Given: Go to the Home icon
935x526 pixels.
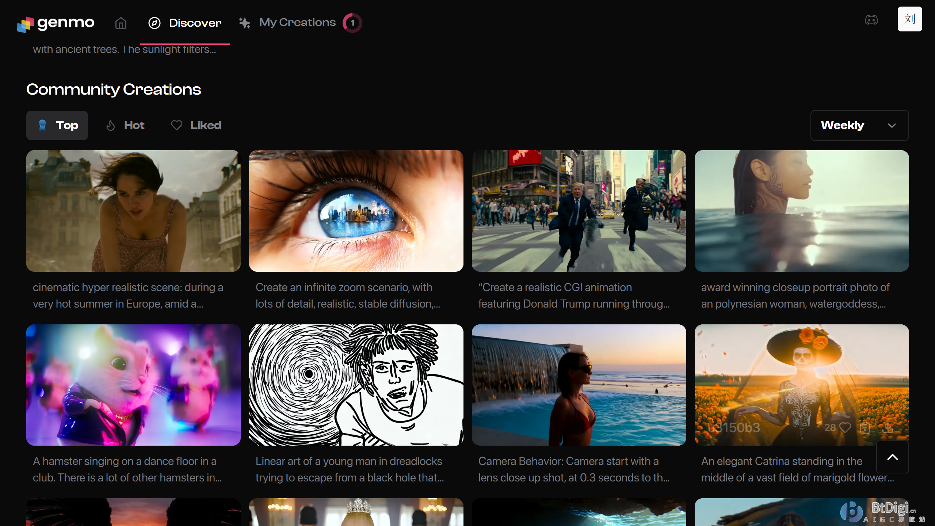Looking at the screenshot, I should pos(121,23).
